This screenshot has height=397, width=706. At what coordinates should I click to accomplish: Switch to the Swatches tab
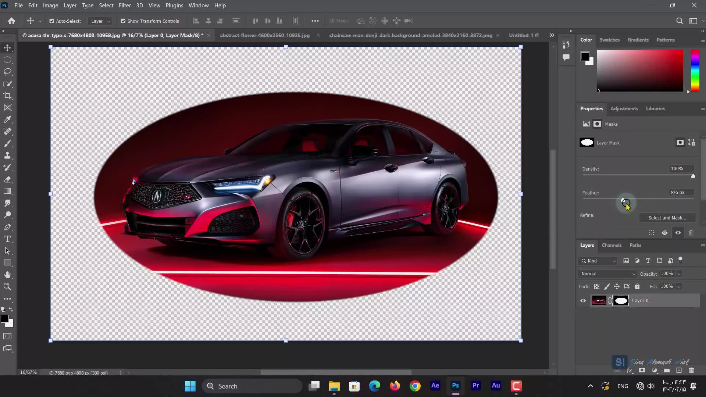click(609, 40)
